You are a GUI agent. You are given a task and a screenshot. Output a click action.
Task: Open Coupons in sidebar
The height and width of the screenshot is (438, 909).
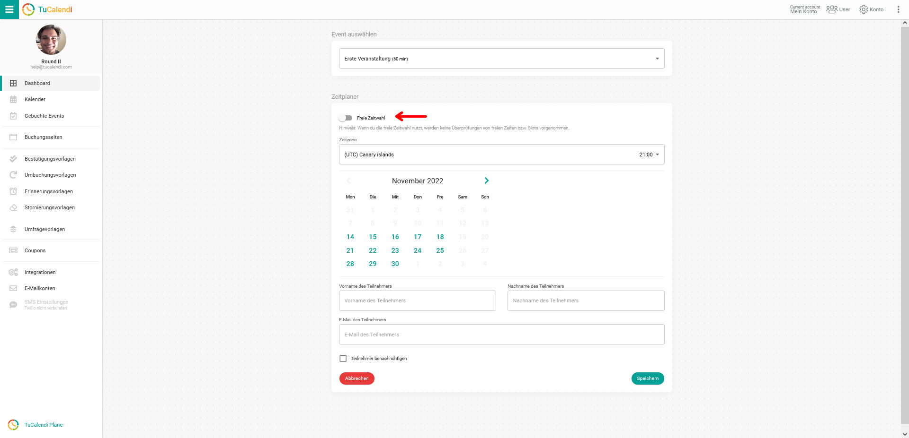pos(51,250)
